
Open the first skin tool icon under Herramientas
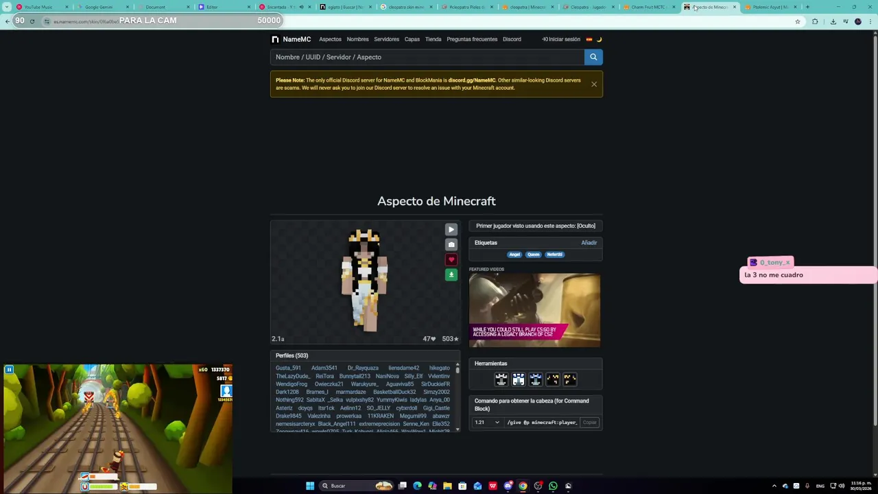pyautogui.click(x=501, y=379)
